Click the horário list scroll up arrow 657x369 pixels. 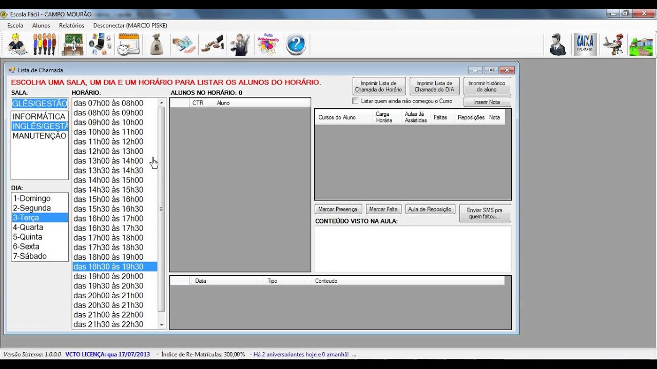(x=162, y=102)
